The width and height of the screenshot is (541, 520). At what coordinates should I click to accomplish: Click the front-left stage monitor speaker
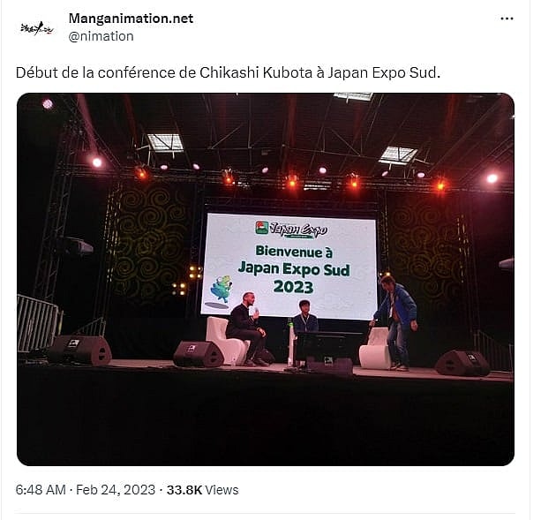tap(79, 350)
